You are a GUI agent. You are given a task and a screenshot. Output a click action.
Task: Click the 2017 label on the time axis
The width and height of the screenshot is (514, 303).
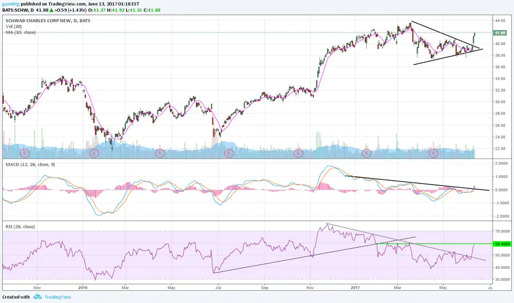click(355, 288)
